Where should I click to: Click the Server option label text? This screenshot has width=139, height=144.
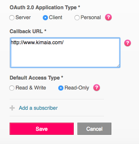click(23, 17)
